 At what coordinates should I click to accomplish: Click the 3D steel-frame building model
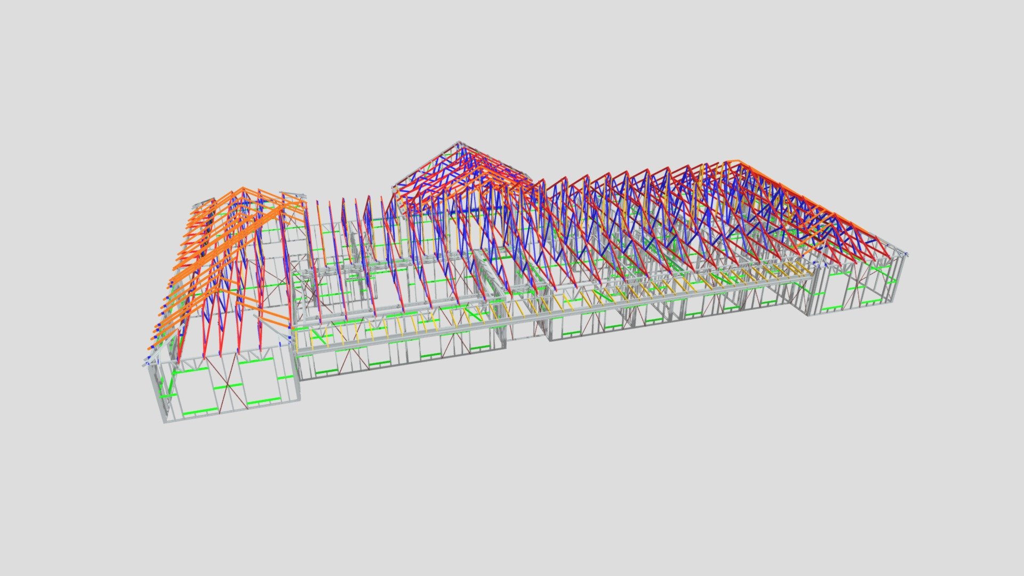coord(525,283)
